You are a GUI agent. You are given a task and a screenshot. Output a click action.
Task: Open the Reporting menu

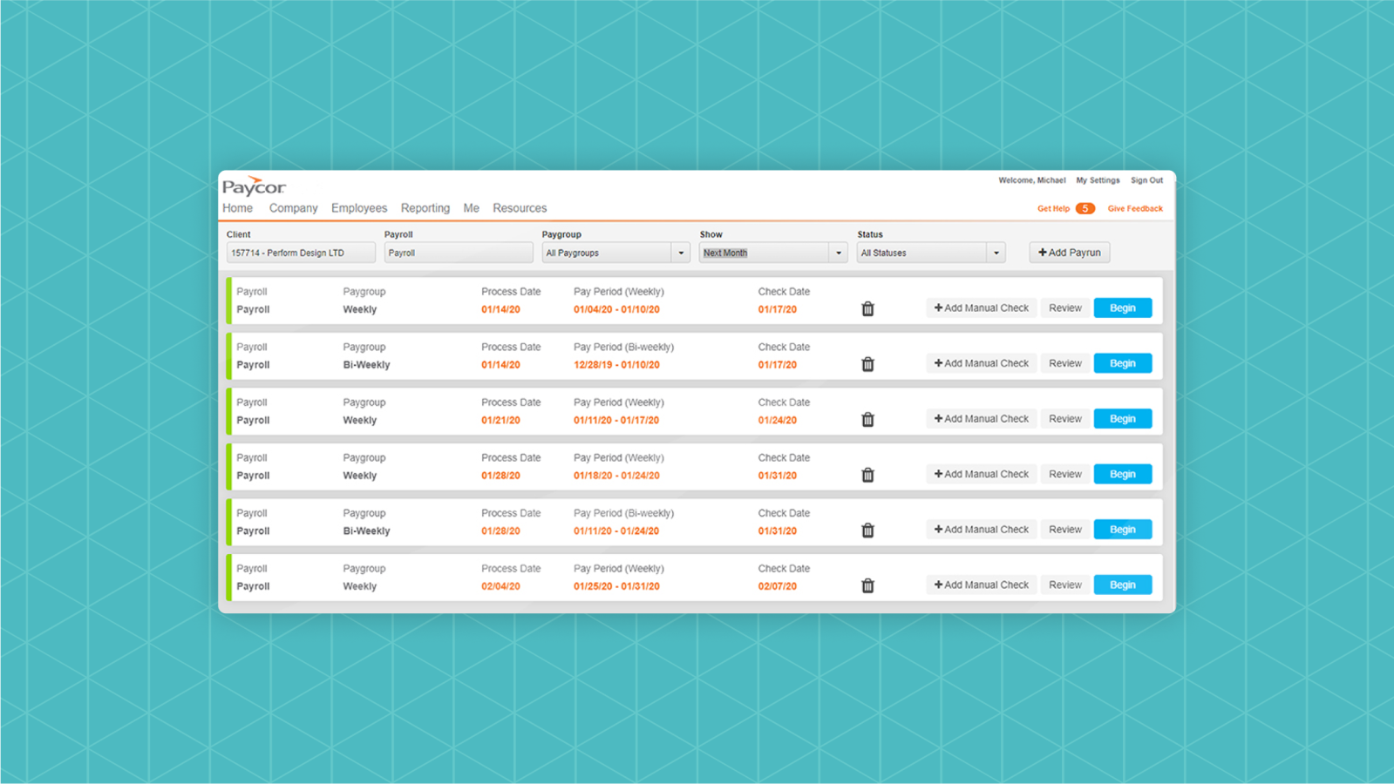pos(425,208)
